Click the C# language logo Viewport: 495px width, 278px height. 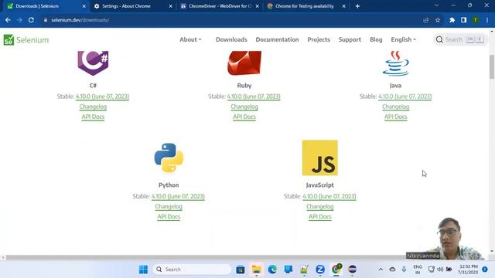(x=93, y=63)
